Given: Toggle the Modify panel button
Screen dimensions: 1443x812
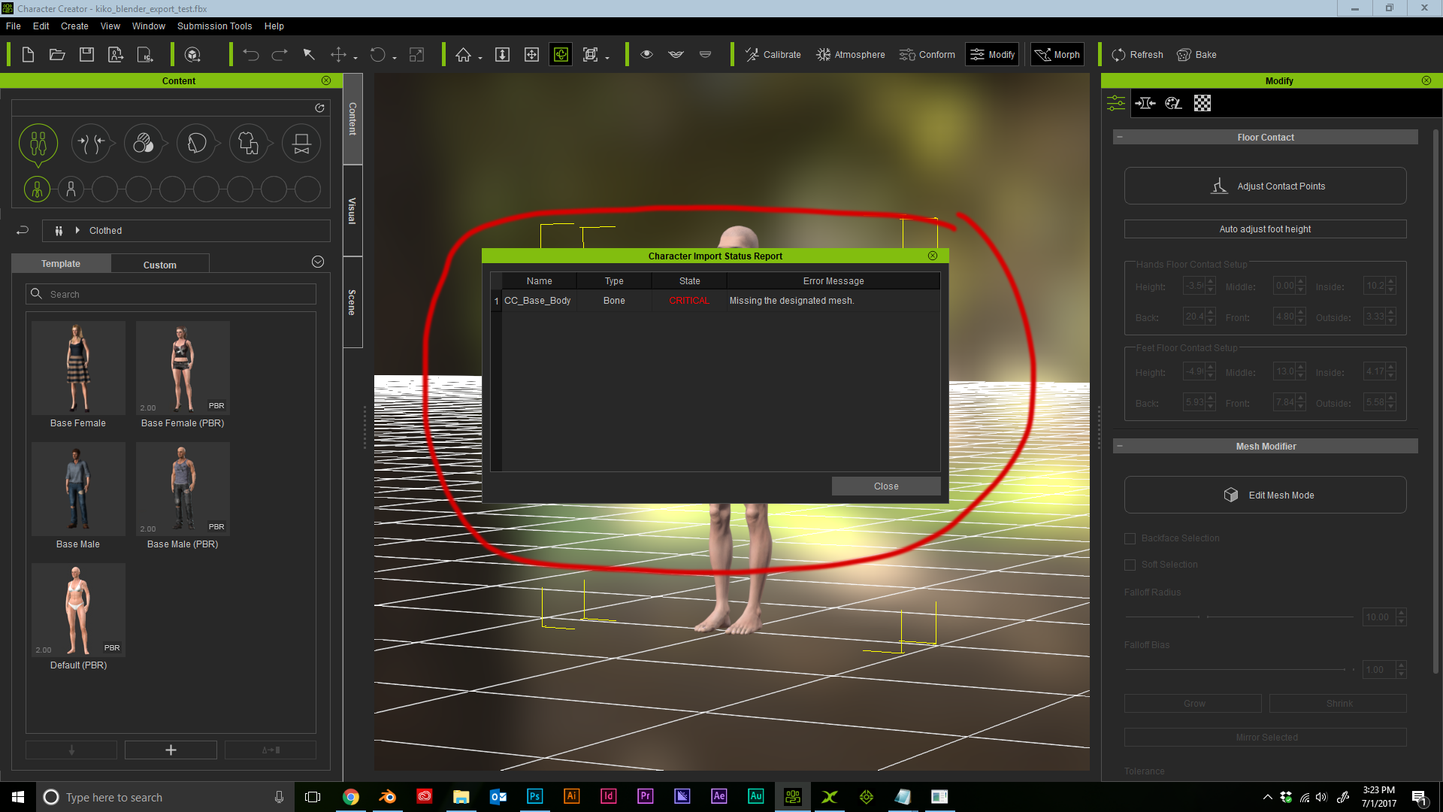Looking at the screenshot, I should [x=992, y=55].
